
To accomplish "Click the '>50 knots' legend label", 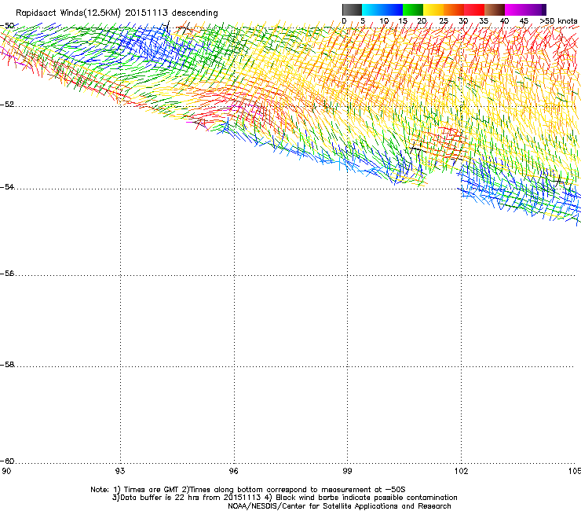I will [558, 21].
